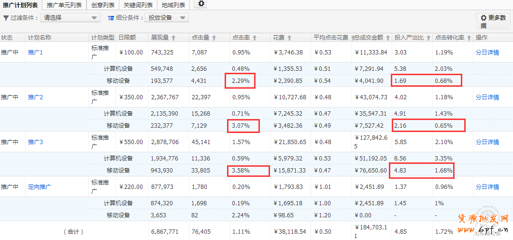Click the 计划名称 column header
Screen dimensions: 513x240
pos(40,38)
